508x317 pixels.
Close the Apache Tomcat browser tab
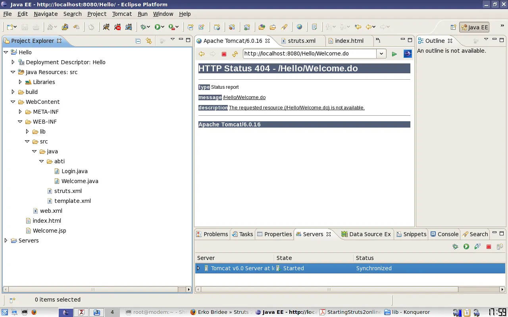(267, 41)
